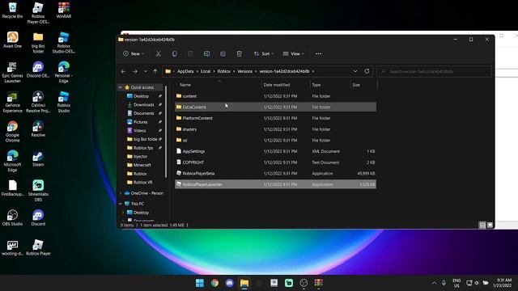Open Downloads in Quick access

(144, 104)
